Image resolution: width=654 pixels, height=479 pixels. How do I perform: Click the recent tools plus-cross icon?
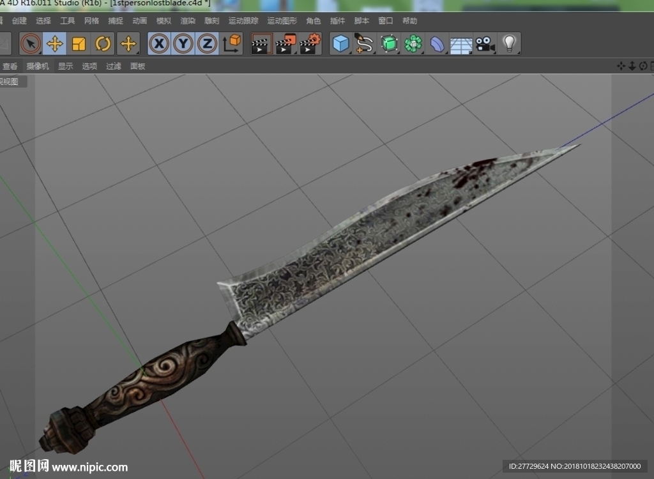128,43
